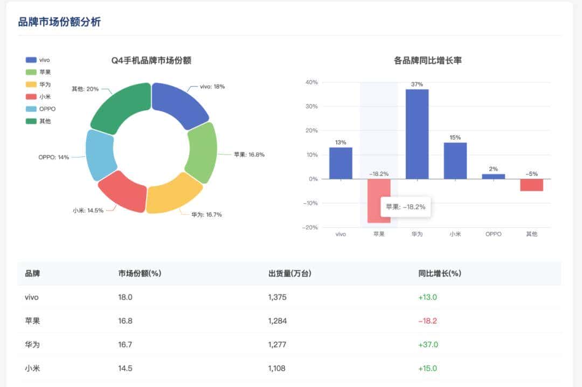Toggle the vivo series in the legend

(38, 59)
